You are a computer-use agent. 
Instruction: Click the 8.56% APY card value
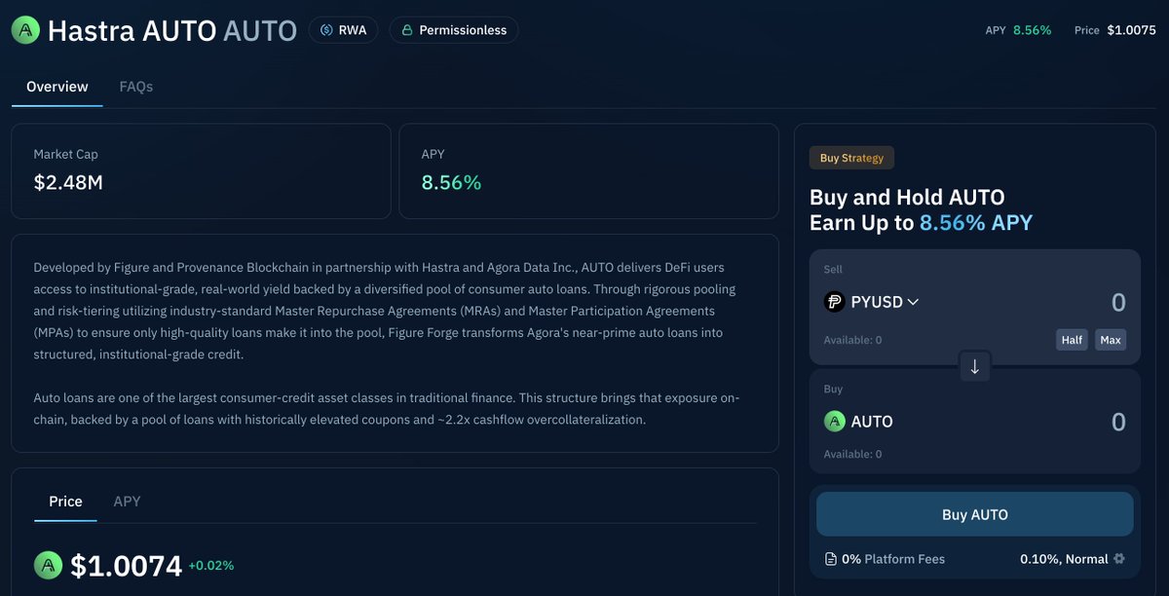point(451,182)
